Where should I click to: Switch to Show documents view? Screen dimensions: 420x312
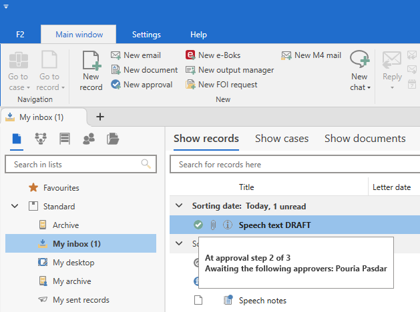(365, 139)
